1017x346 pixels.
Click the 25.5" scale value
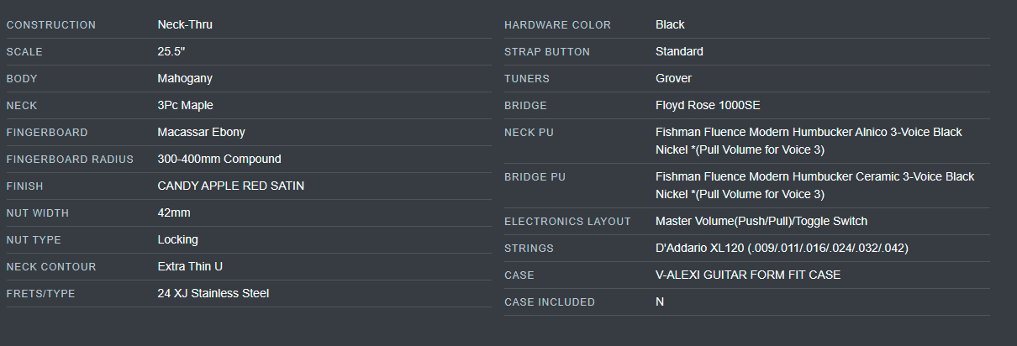click(x=171, y=51)
